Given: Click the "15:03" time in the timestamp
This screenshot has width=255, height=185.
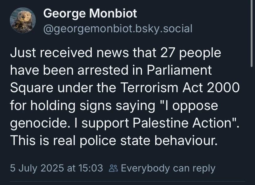Looking at the screenshot, I should 91,168.
